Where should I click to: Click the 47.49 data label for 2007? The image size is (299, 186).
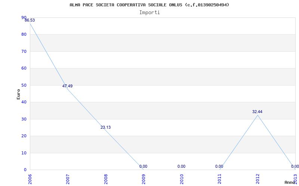point(68,86)
